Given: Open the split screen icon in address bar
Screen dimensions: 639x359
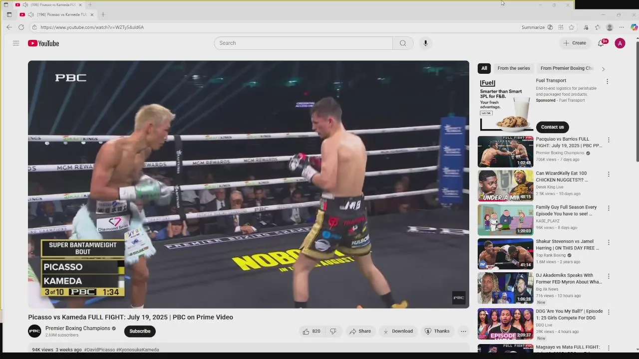Looking at the screenshot, I should tap(561, 27).
